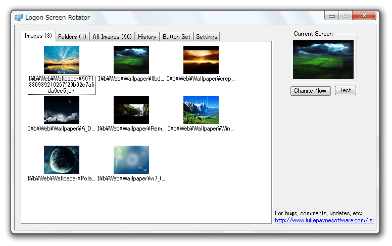
Task: Open the Folders (1) tab
Action: [72, 37]
